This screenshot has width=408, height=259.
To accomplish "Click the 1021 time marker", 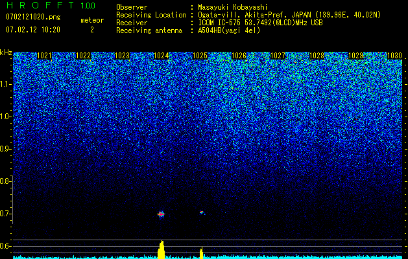I will coord(45,56).
